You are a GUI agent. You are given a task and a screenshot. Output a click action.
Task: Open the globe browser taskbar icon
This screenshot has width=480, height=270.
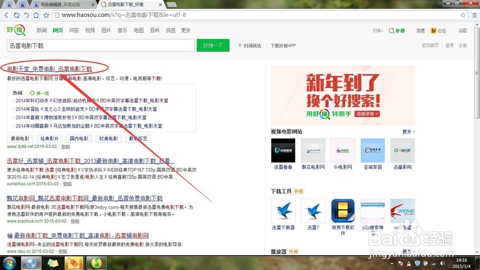[31, 263]
